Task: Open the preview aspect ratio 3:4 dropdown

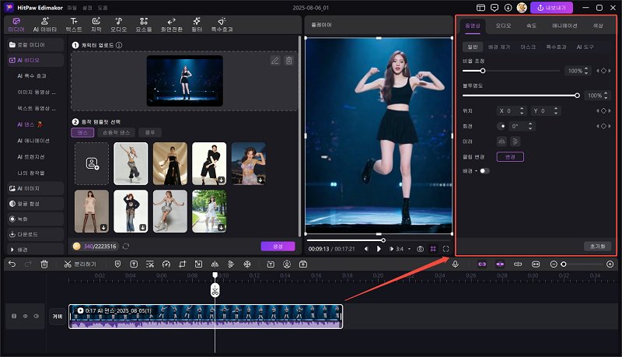Action: [402, 249]
